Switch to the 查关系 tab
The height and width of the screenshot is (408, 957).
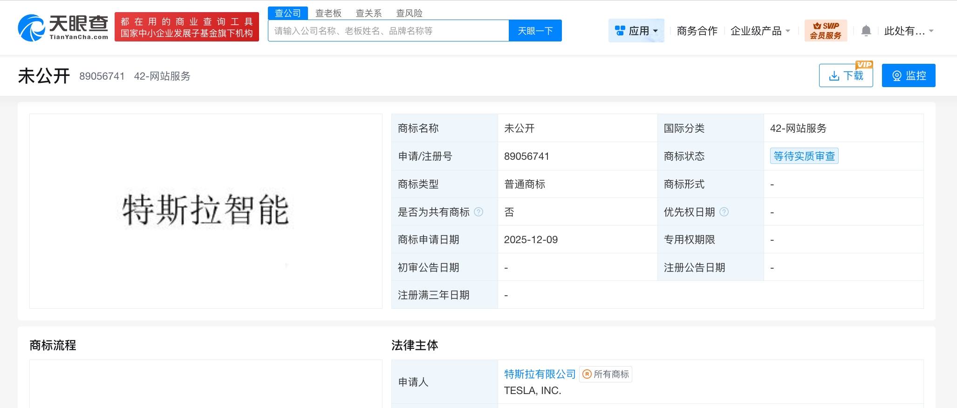369,13
